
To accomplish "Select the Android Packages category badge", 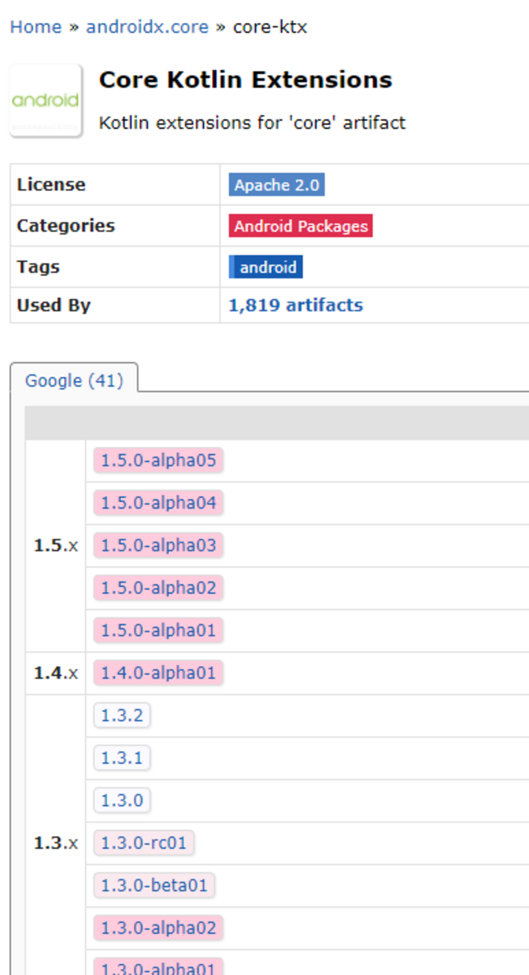I will (301, 226).
